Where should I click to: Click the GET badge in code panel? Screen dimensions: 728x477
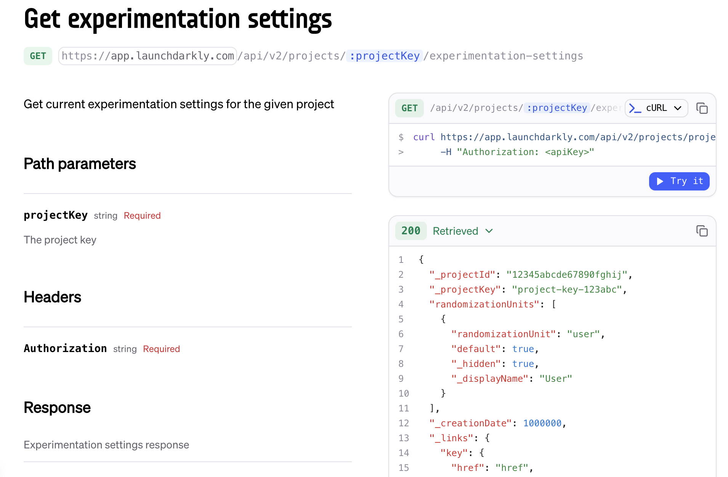click(409, 108)
